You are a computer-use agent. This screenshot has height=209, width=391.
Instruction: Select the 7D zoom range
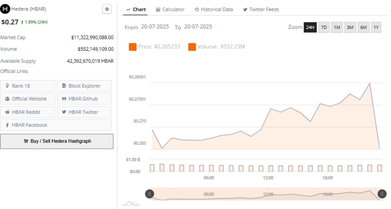click(x=324, y=27)
